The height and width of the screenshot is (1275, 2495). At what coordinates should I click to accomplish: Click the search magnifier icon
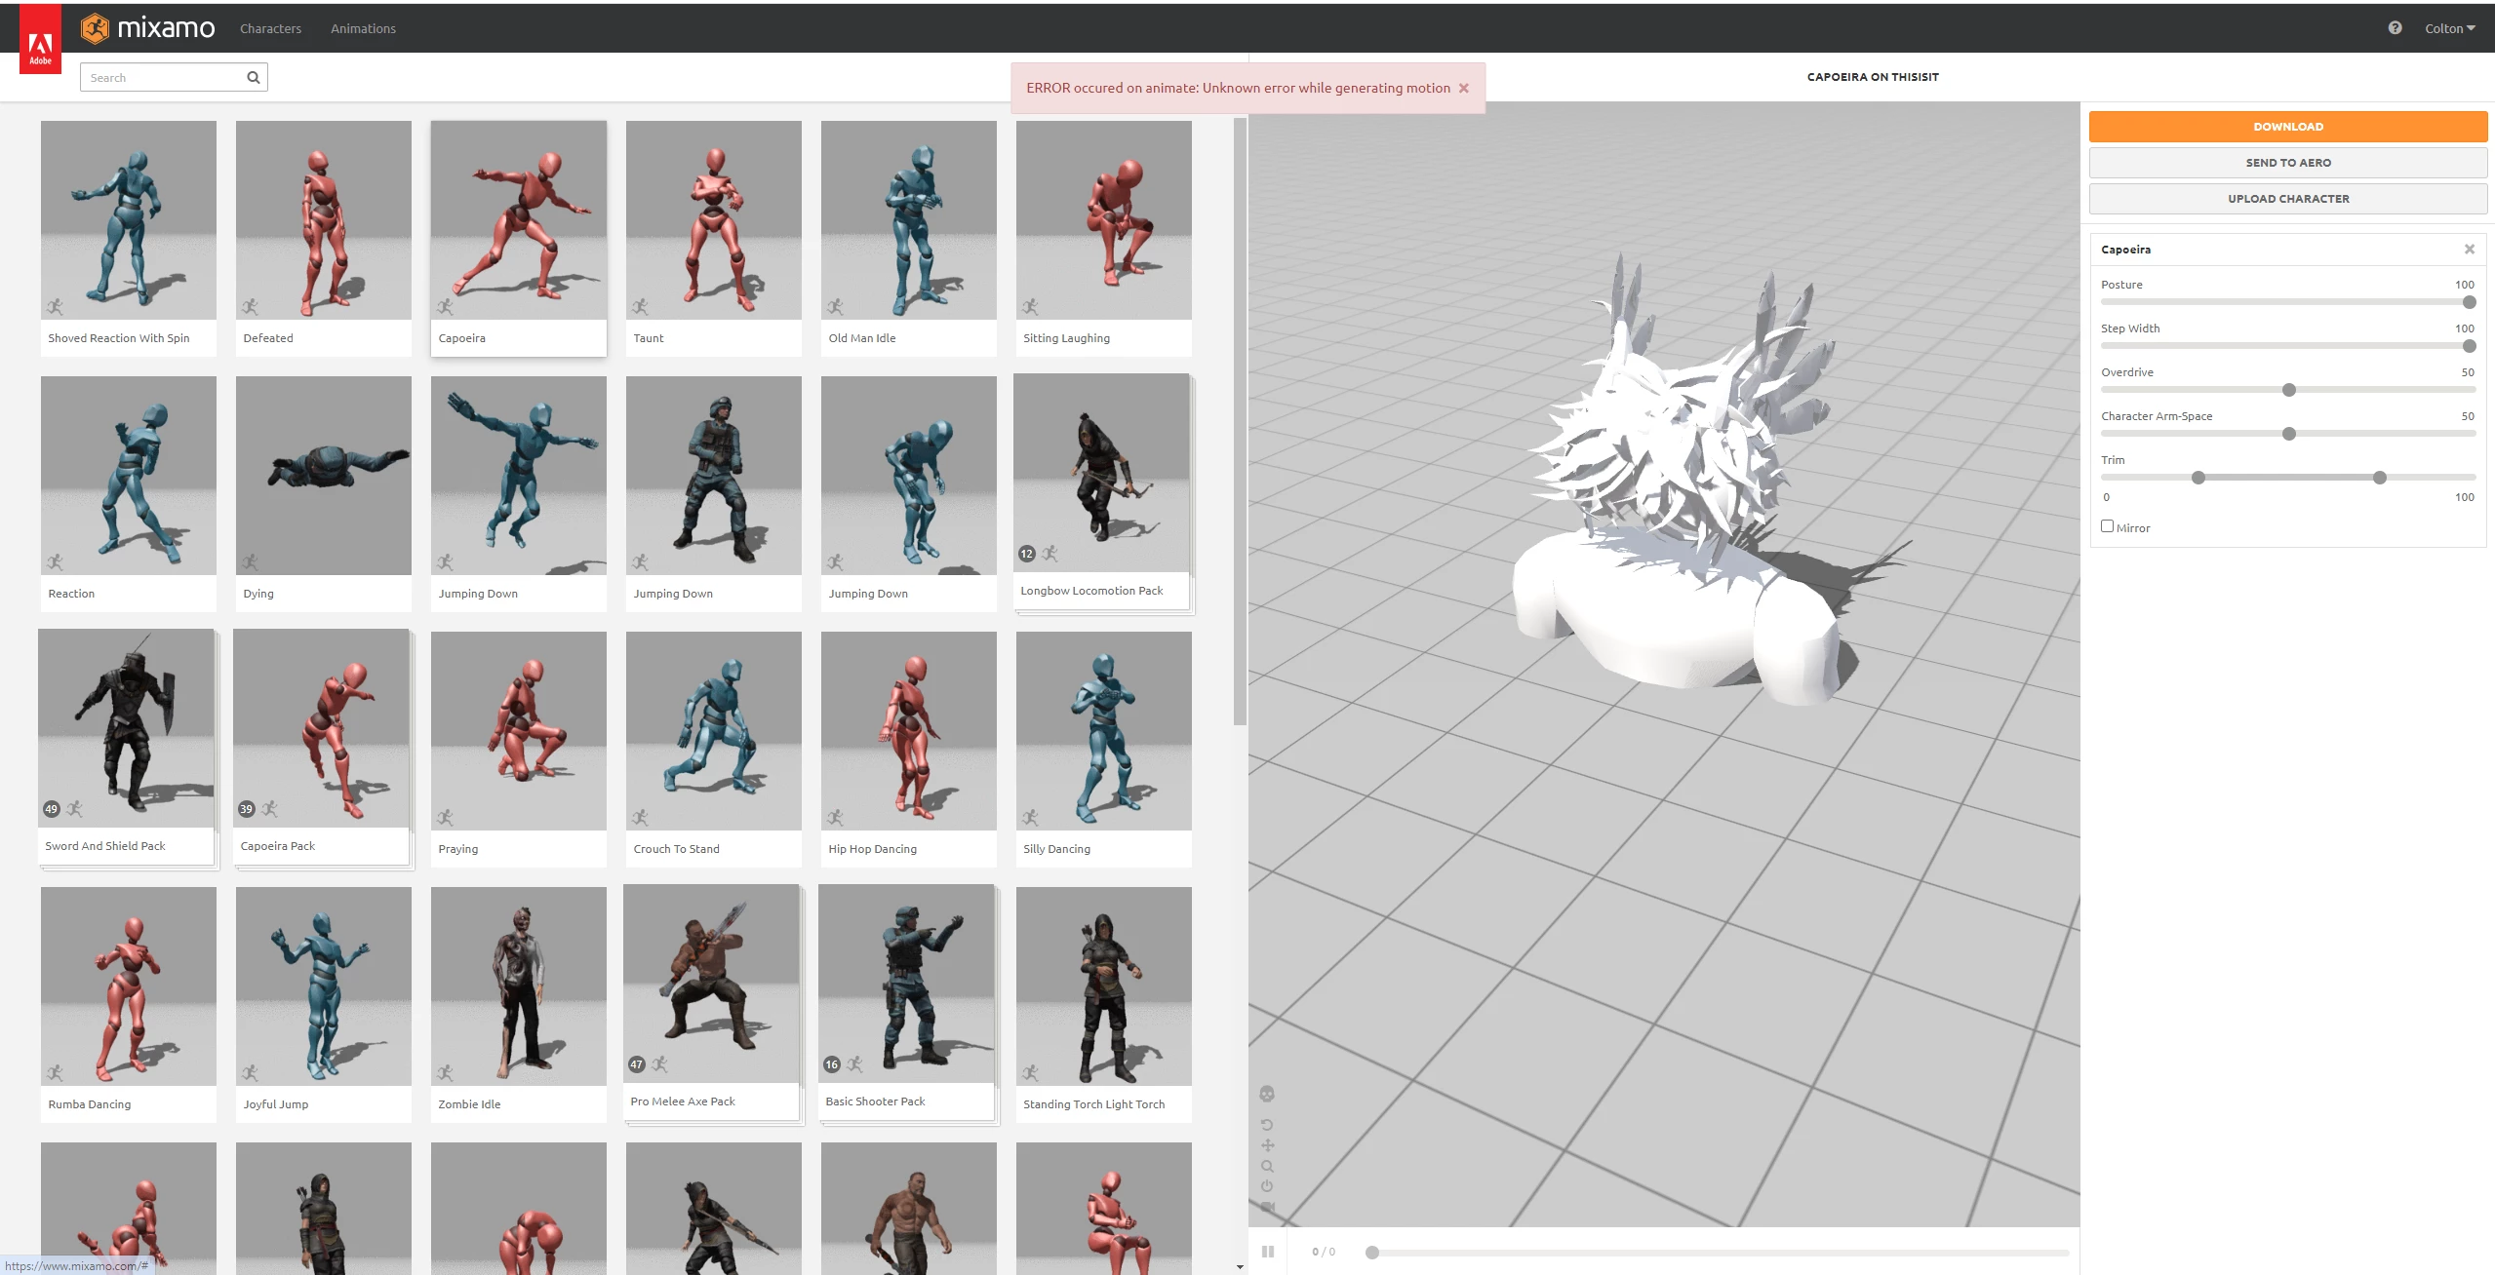[254, 78]
